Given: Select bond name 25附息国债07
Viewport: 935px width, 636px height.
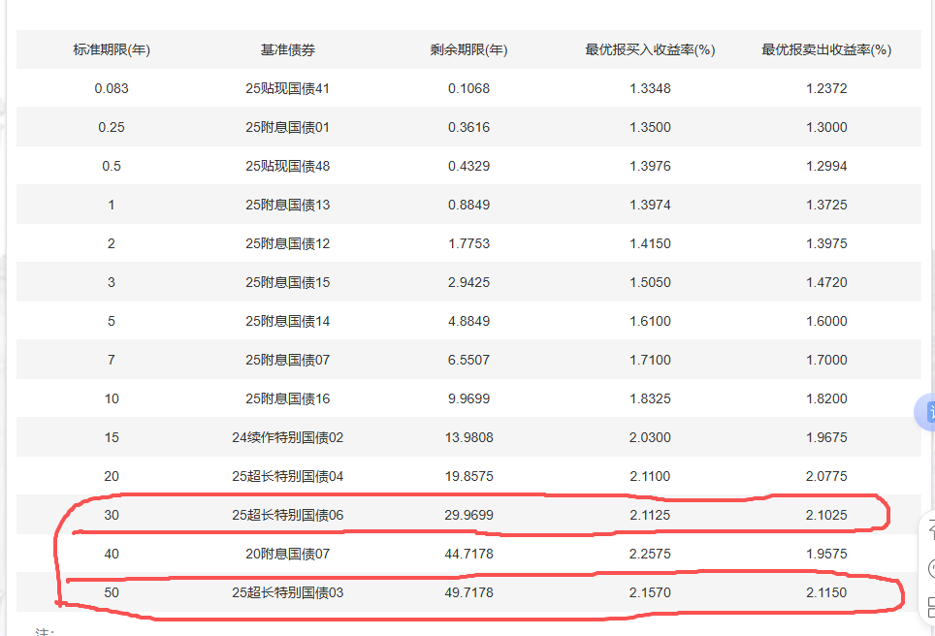Looking at the screenshot, I should 287,360.
